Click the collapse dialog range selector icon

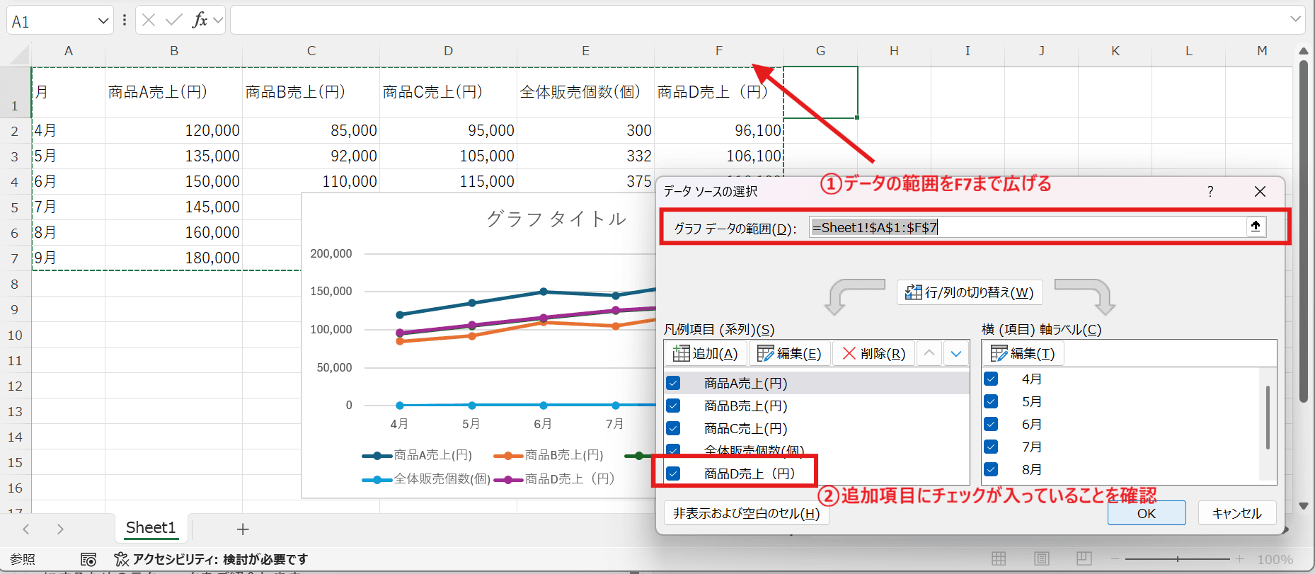point(1256,226)
